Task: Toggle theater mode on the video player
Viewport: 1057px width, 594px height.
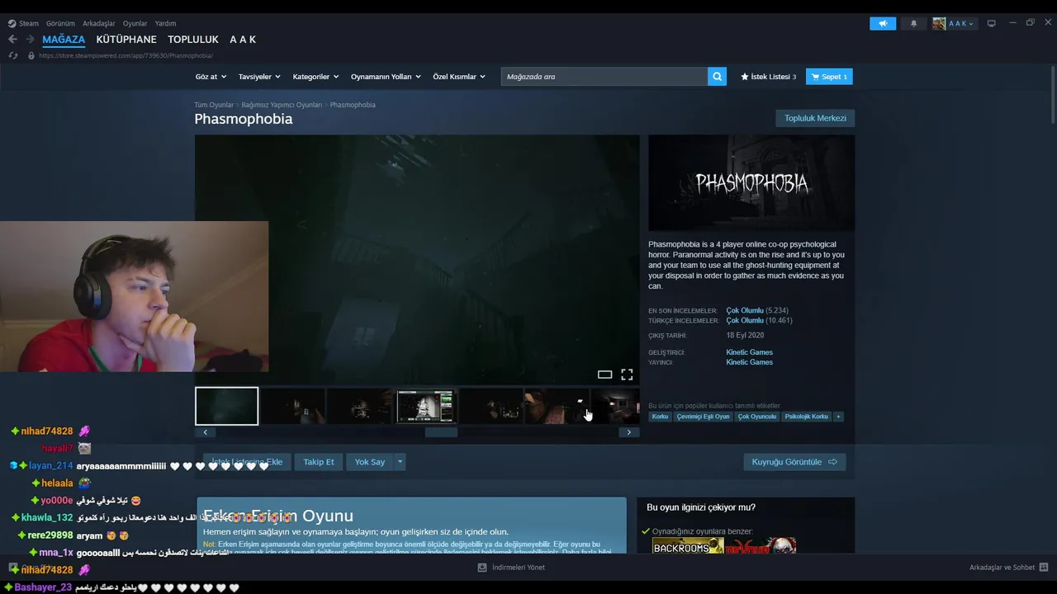Action: pos(604,375)
